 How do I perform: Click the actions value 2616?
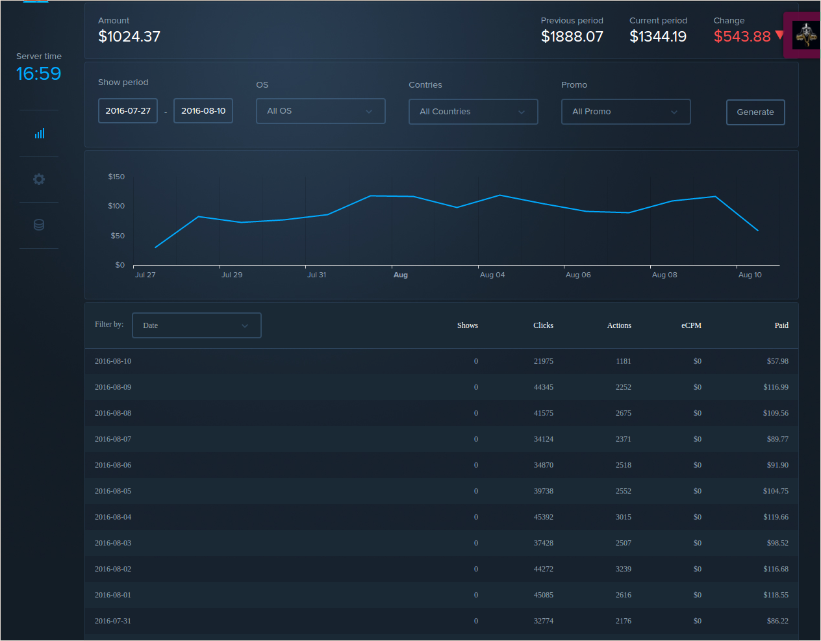[x=624, y=595]
